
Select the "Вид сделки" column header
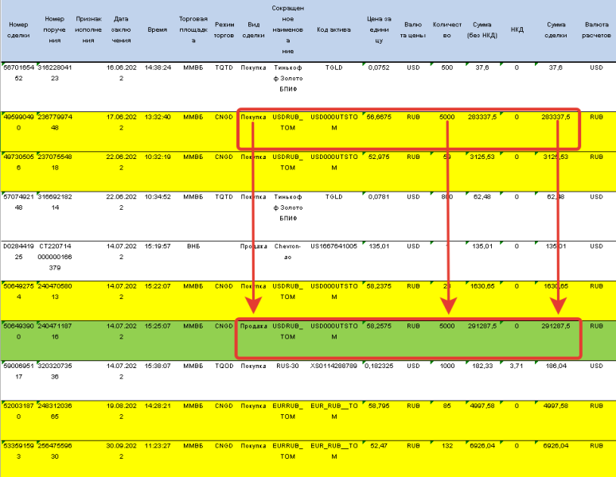click(253, 30)
